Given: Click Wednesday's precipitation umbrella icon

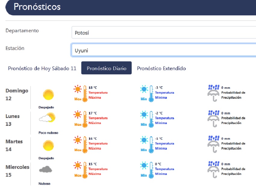Looking at the screenshot, I should tap(214, 169).
